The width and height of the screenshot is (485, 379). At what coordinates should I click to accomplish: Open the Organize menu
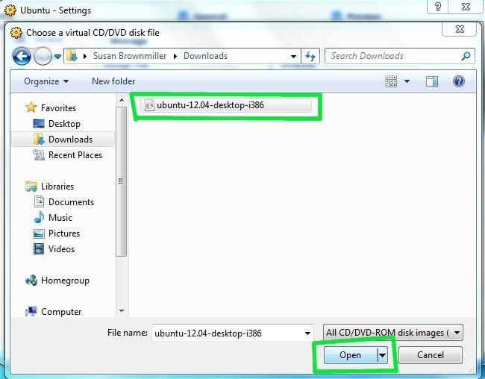[46, 81]
